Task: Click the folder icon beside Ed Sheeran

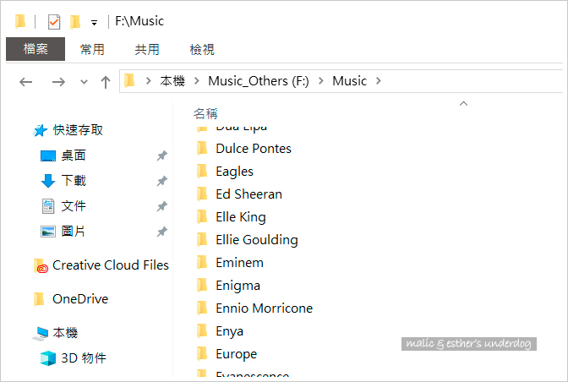Action: (202, 194)
